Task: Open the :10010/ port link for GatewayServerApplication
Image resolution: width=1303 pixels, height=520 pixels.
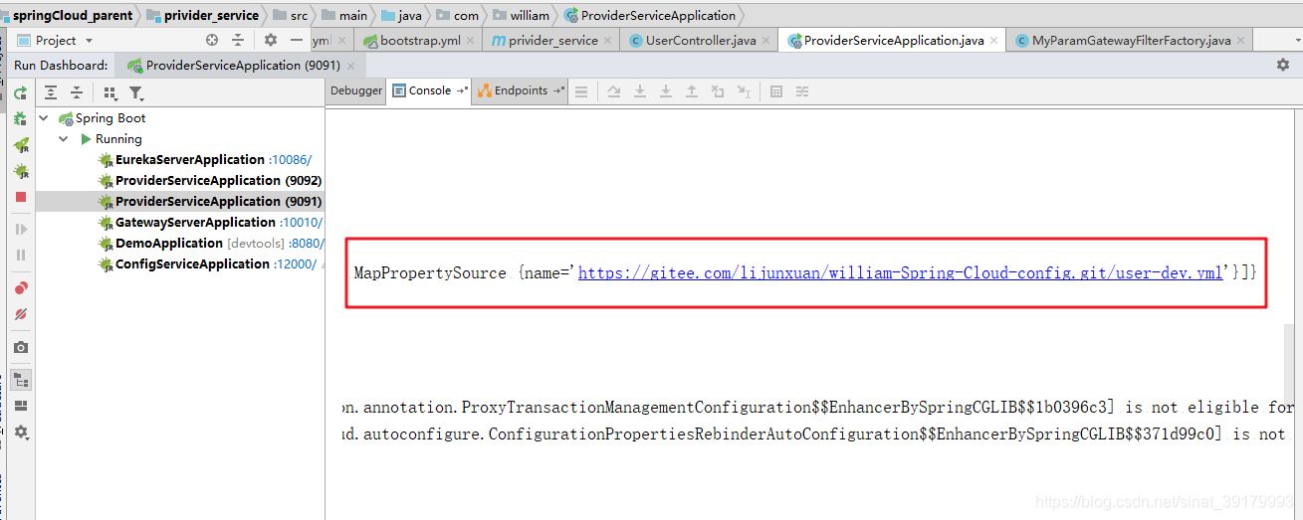Action: pyautogui.click(x=301, y=222)
